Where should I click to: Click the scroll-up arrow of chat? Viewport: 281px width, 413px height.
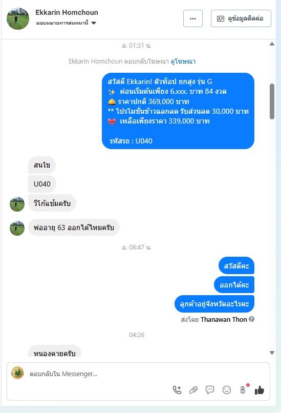(x=272, y=44)
